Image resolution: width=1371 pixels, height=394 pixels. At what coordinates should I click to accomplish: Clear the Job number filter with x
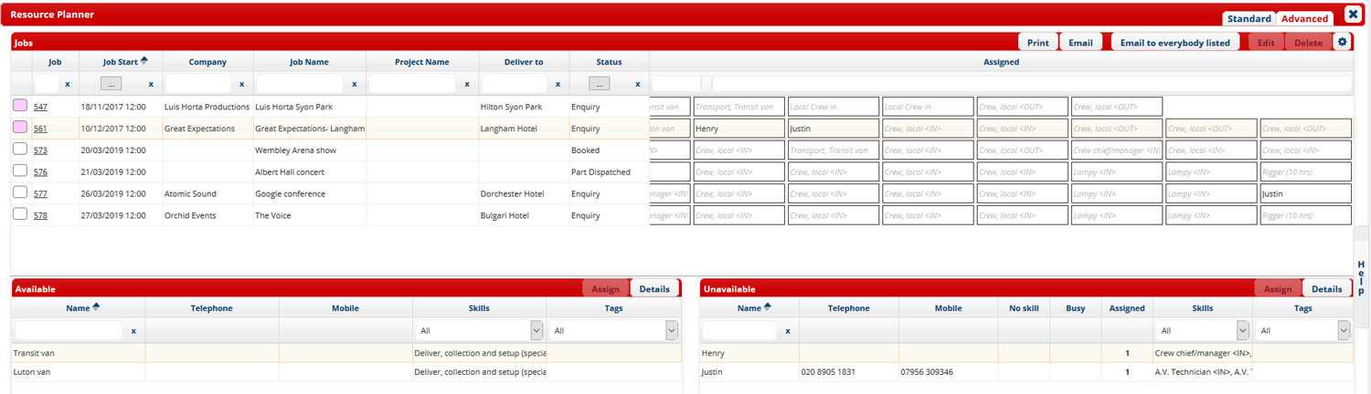[x=67, y=84]
